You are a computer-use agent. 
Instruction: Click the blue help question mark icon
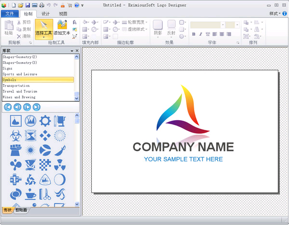[x=77, y=5]
